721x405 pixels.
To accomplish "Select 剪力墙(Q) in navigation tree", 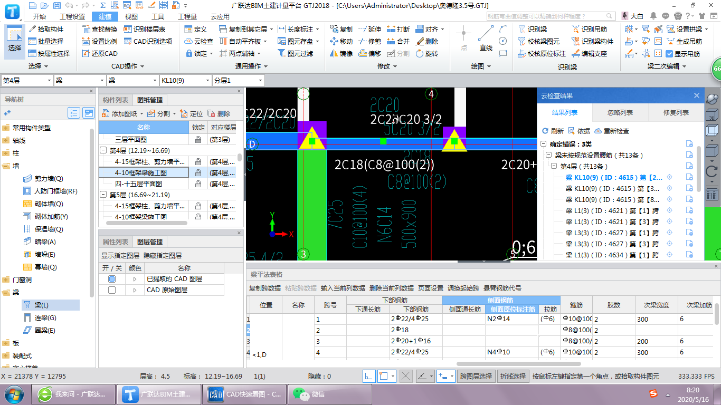I will click(43, 178).
